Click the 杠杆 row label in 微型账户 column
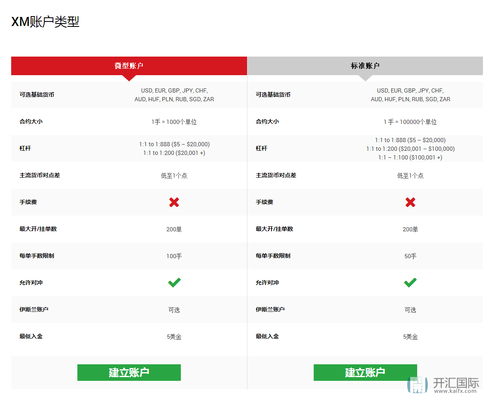Image resolution: width=490 pixels, height=399 pixels. tap(25, 148)
